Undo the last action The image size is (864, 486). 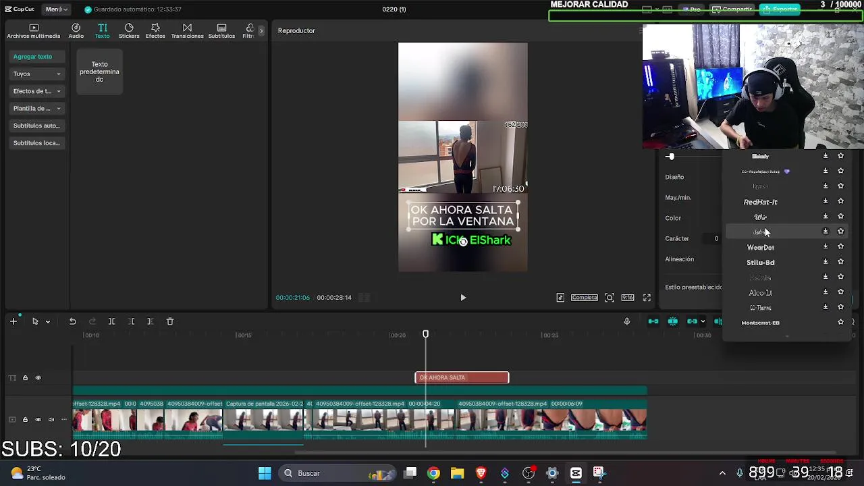73,321
